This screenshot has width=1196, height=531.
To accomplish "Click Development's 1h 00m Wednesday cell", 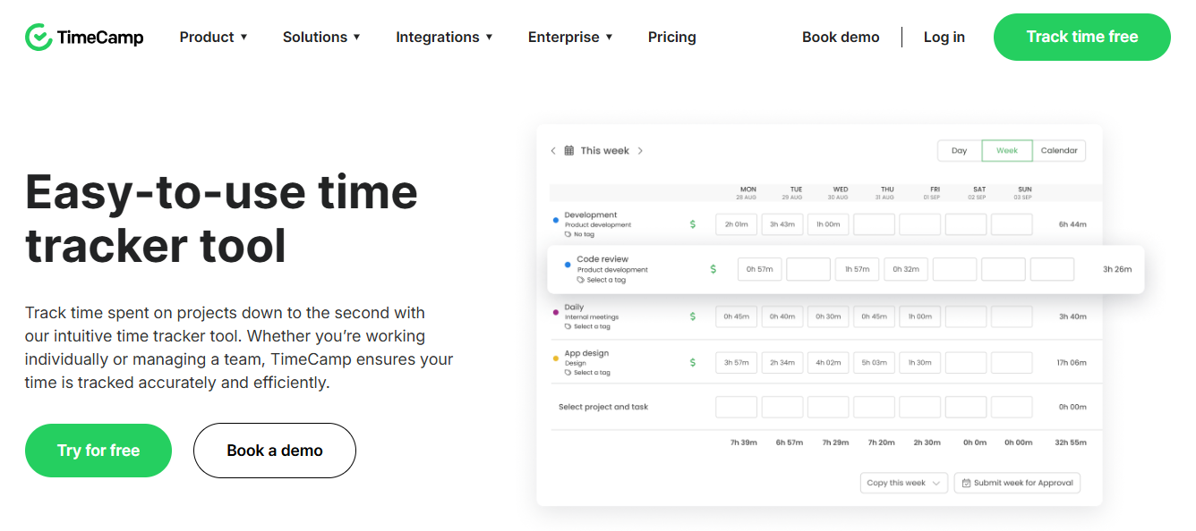I will tap(828, 224).
